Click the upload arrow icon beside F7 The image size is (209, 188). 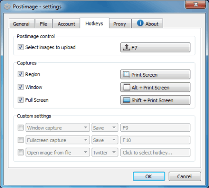point(126,47)
